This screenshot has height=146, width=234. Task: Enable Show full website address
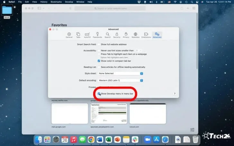[99, 44]
